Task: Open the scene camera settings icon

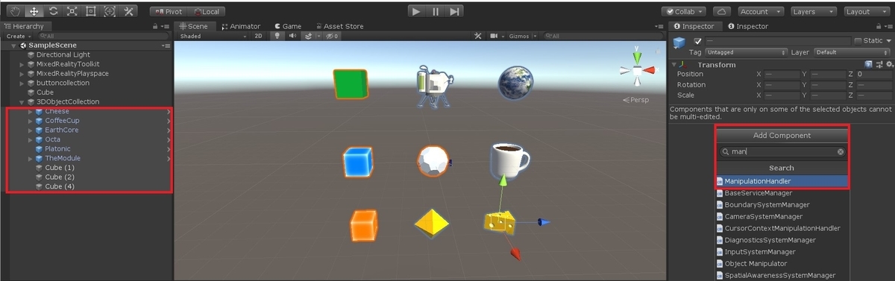Action: [x=494, y=36]
